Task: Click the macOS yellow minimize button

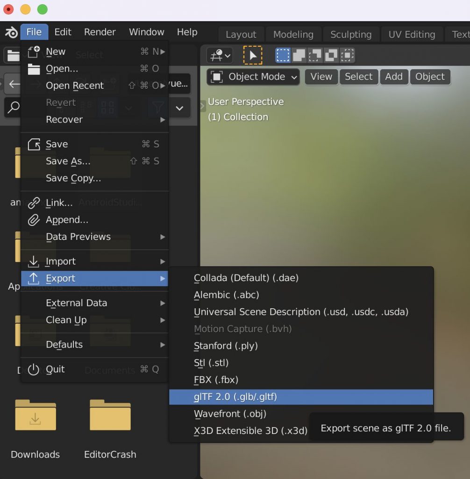Action: pyautogui.click(x=25, y=9)
